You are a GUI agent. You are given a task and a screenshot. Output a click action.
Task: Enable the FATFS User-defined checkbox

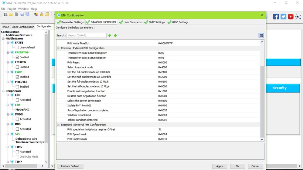17,48
